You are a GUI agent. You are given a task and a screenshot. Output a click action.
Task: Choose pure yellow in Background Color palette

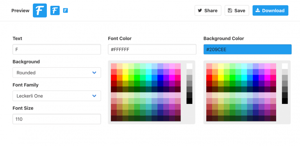click(x=221, y=78)
